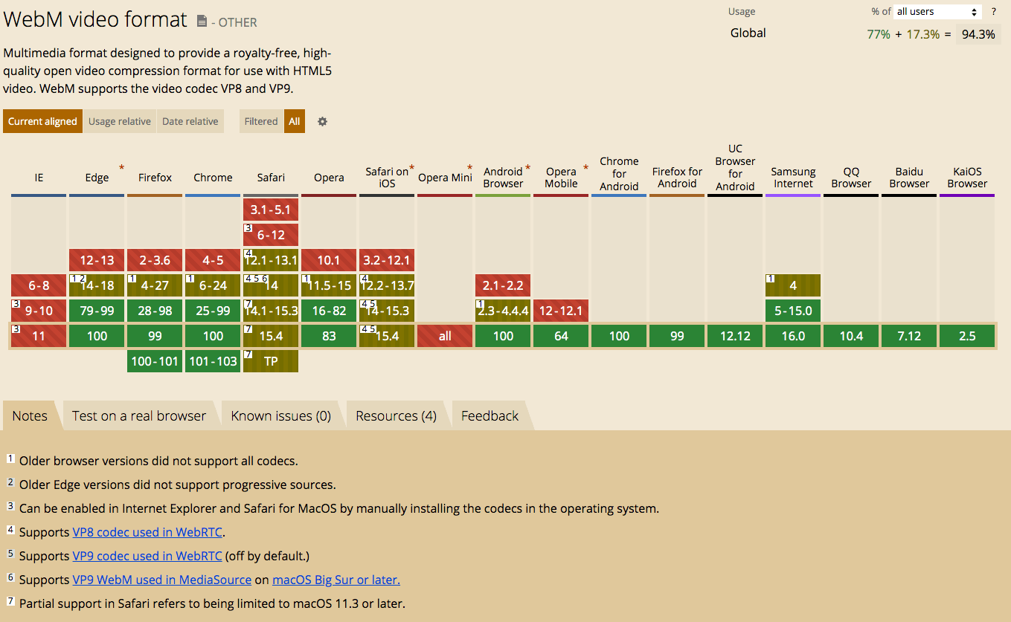Click the Safari TP version cell
1011x622 pixels.
tap(271, 361)
